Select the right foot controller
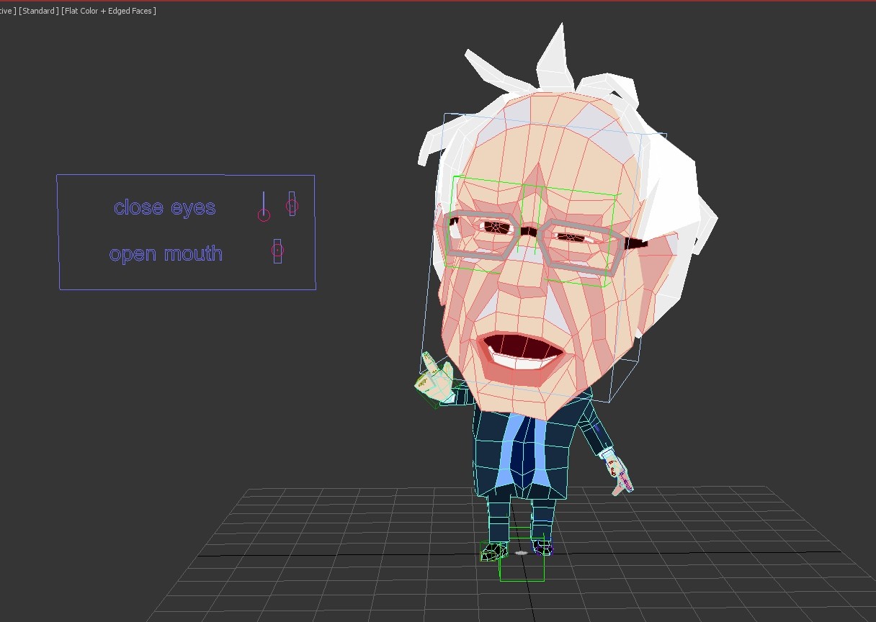 542,549
